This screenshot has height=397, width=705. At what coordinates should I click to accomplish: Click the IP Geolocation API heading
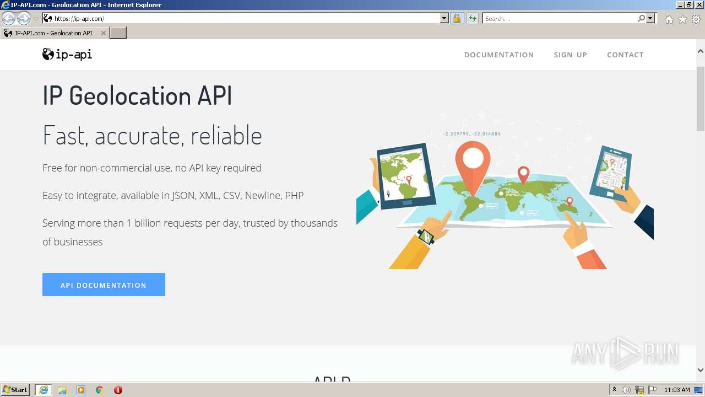[137, 95]
